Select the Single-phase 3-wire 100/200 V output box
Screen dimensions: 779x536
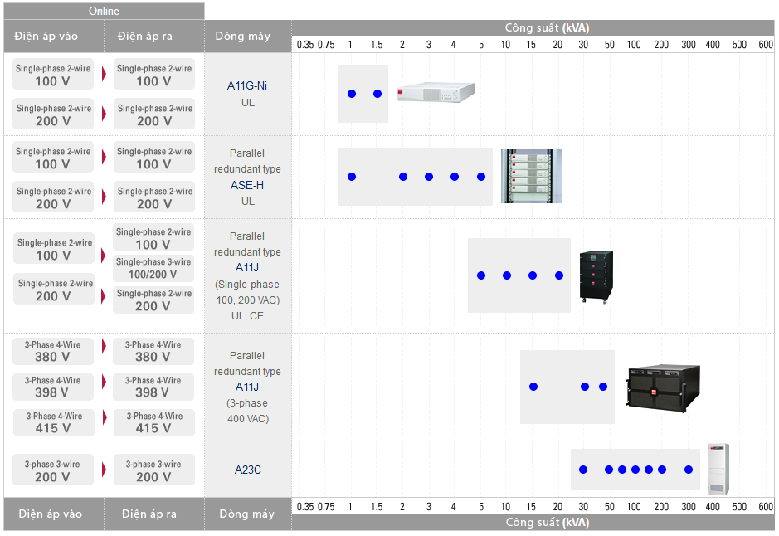(x=153, y=268)
